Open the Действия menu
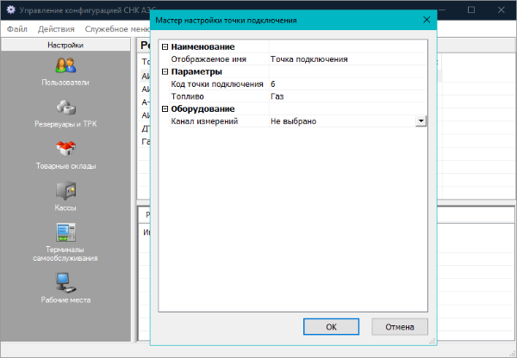The height and width of the screenshot is (358, 517). [x=56, y=28]
